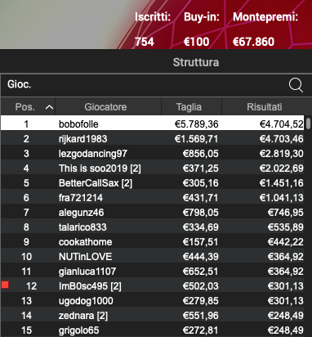Viewport: 312px width, 337px height.
Task: Select player zednara [2]
Action: tap(153, 316)
